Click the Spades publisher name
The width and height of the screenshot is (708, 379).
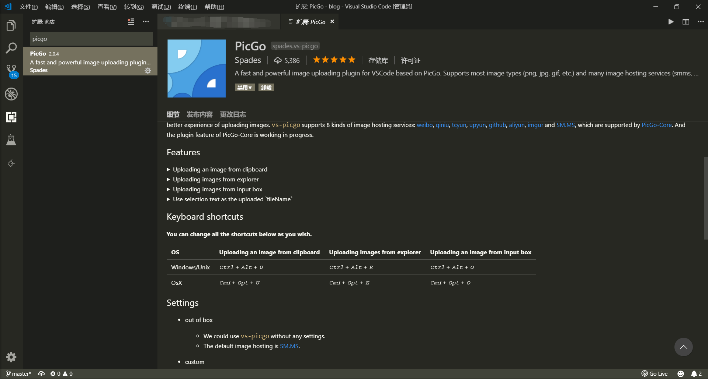tap(248, 60)
